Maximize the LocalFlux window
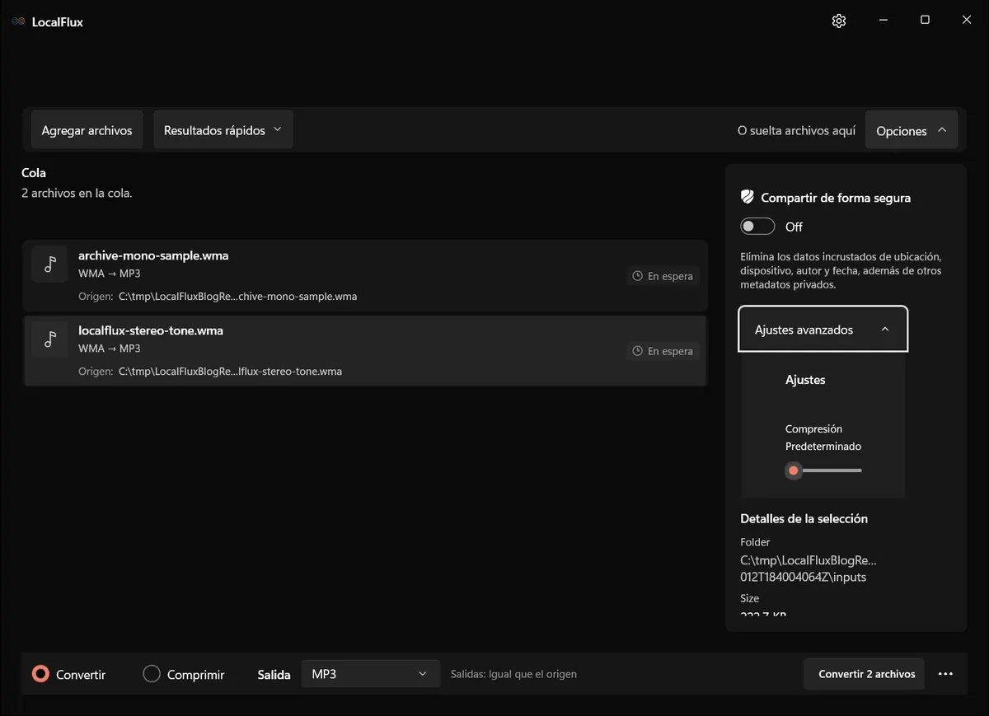989x716 pixels. click(925, 21)
